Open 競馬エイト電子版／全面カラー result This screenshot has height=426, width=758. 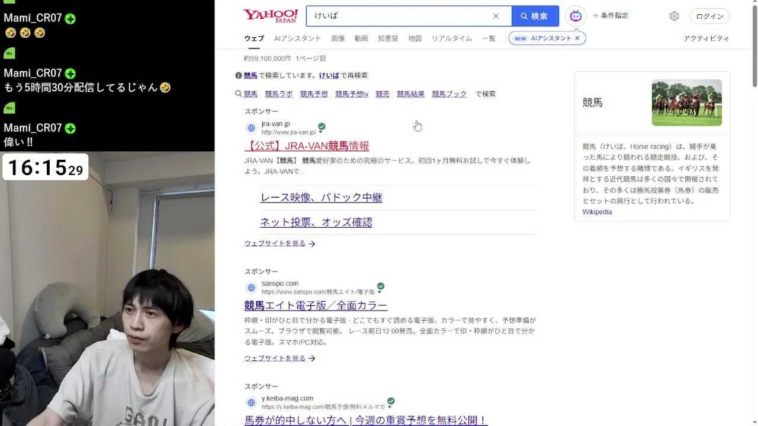point(316,305)
